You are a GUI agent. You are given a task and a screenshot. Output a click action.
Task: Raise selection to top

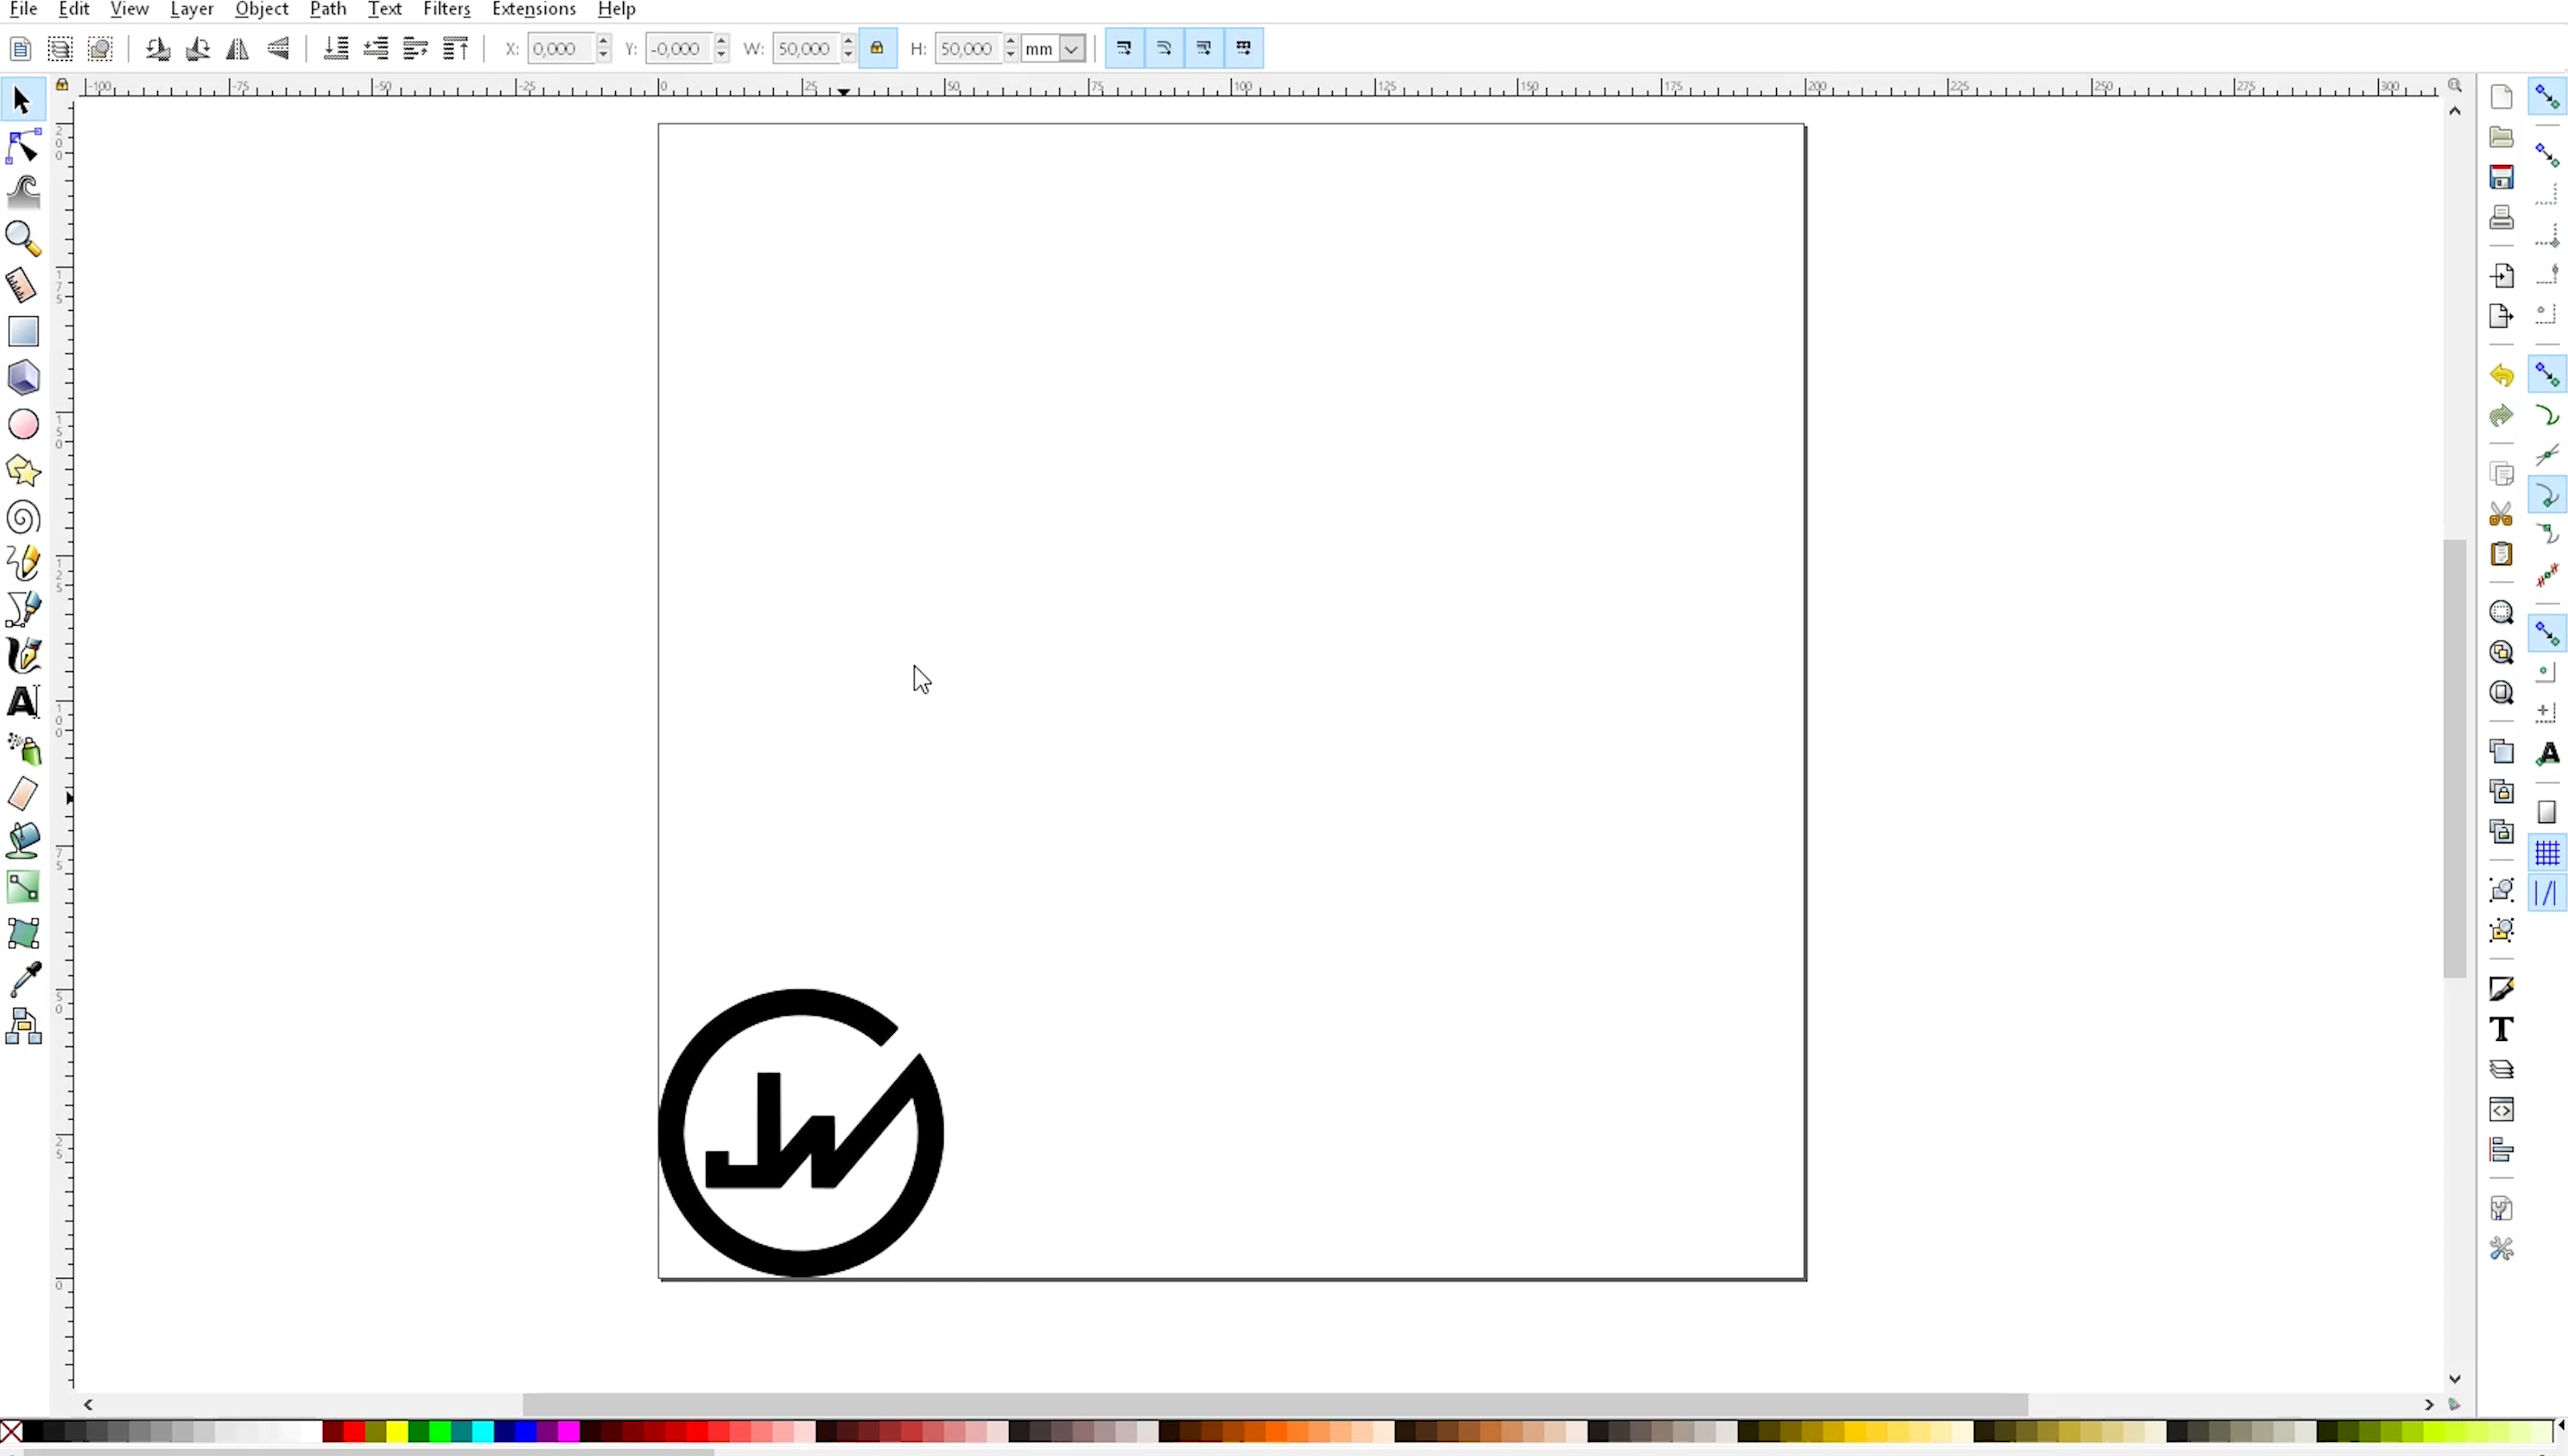456,48
